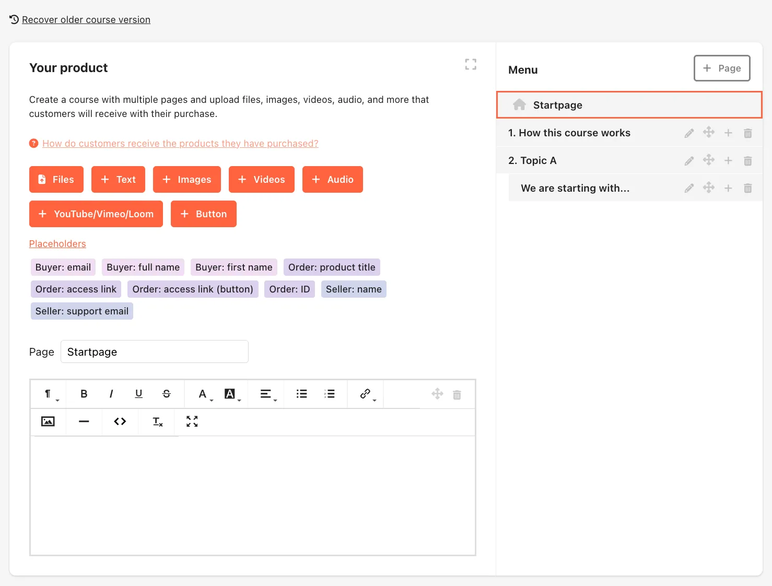Insert the 'Seller: support email' placeholder
The image size is (772, 586).
click(x=82, y=311)
